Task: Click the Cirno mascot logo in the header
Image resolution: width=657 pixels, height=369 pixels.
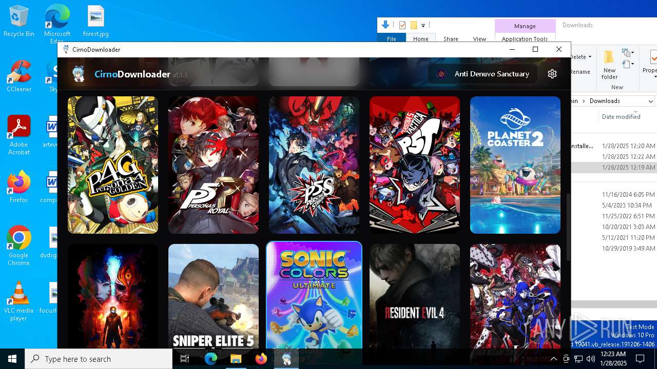Action: tap(79, 74)
